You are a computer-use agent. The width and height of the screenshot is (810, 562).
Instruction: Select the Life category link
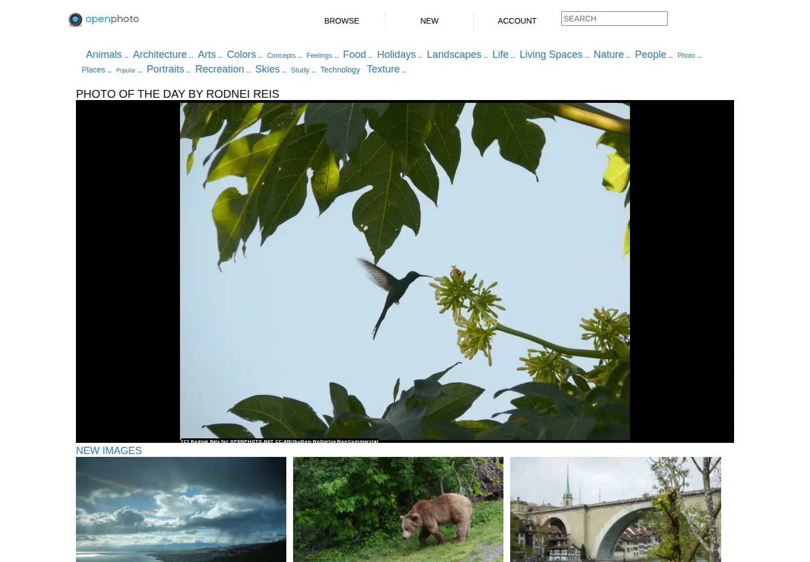pos(500,55)
